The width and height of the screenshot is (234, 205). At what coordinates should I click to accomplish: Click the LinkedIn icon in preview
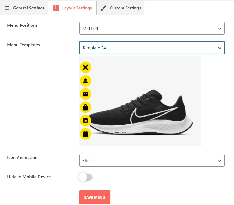pyautogui.click(x=85, y=121)
